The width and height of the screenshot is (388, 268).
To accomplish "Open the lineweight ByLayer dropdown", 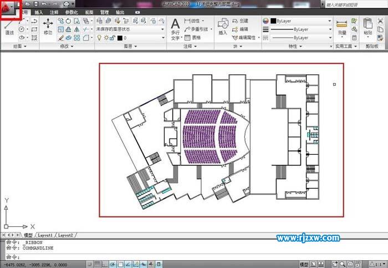I will tap(300, 29).
